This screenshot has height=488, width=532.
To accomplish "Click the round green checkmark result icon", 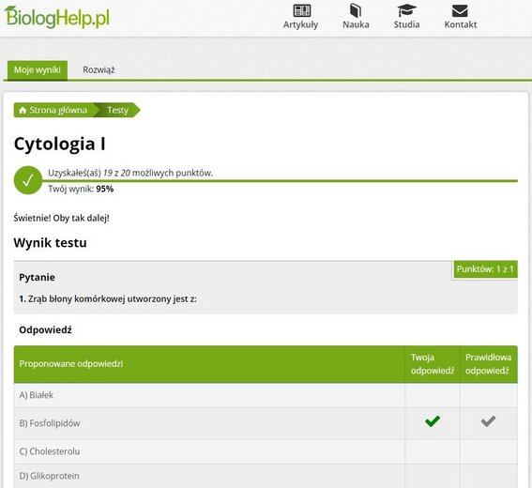I will point(28,180).
